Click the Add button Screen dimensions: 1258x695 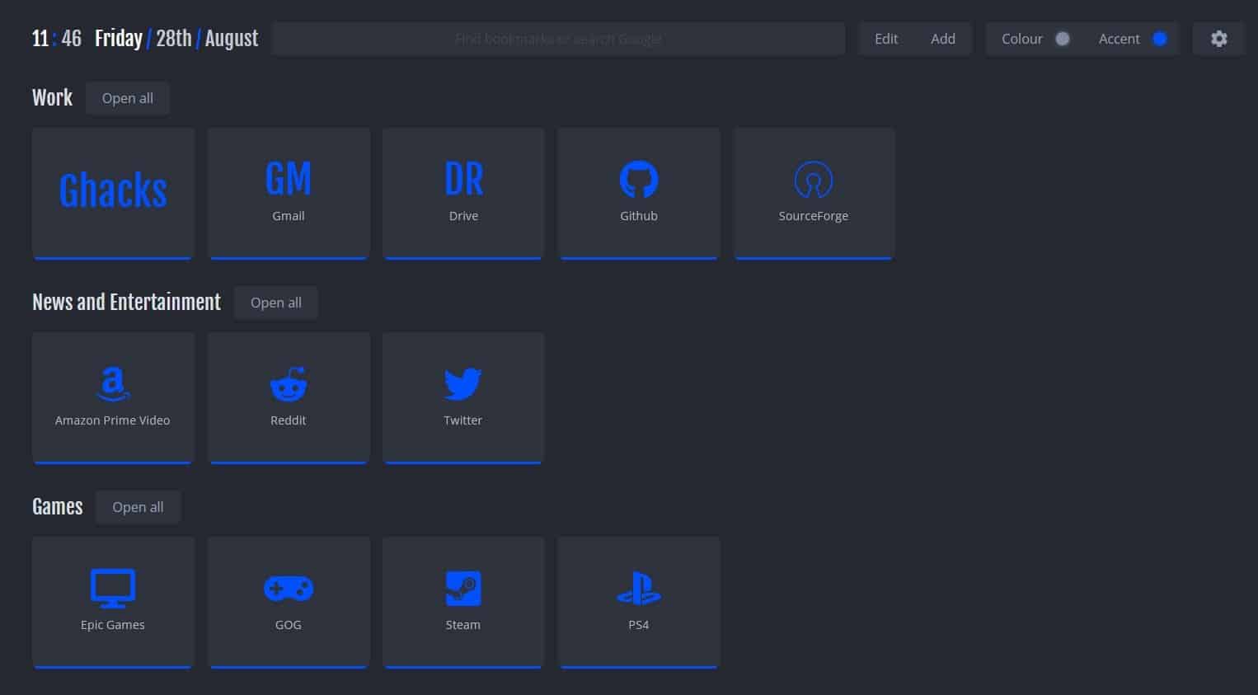tap(942, 38)
